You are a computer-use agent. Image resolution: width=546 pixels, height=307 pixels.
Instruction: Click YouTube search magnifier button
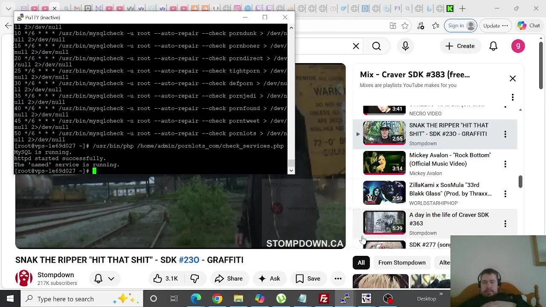(376, 46)
